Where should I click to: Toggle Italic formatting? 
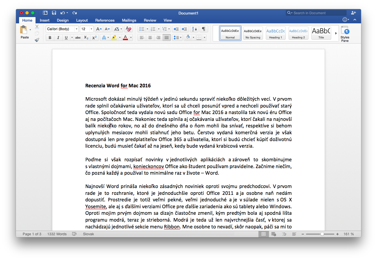pos(58,38)
